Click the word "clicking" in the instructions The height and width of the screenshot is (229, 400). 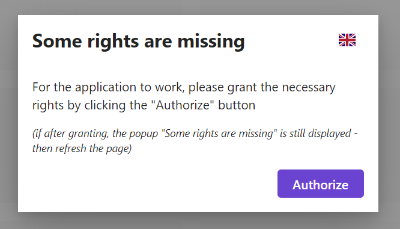(x=105, y=106)
